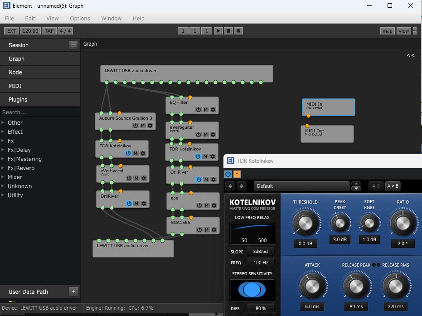Toggle power on left TDR Kotelnikov node
Screen dimensions: 422x316
[x=128, y=153]
